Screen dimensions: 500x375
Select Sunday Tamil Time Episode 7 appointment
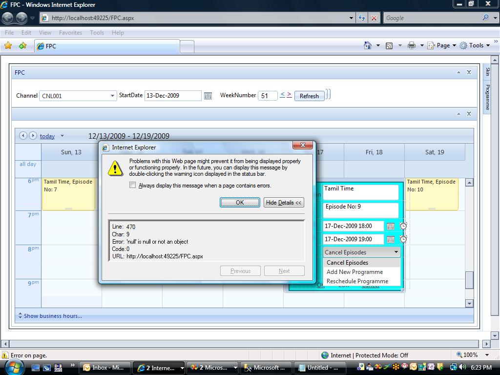point(68,194)
